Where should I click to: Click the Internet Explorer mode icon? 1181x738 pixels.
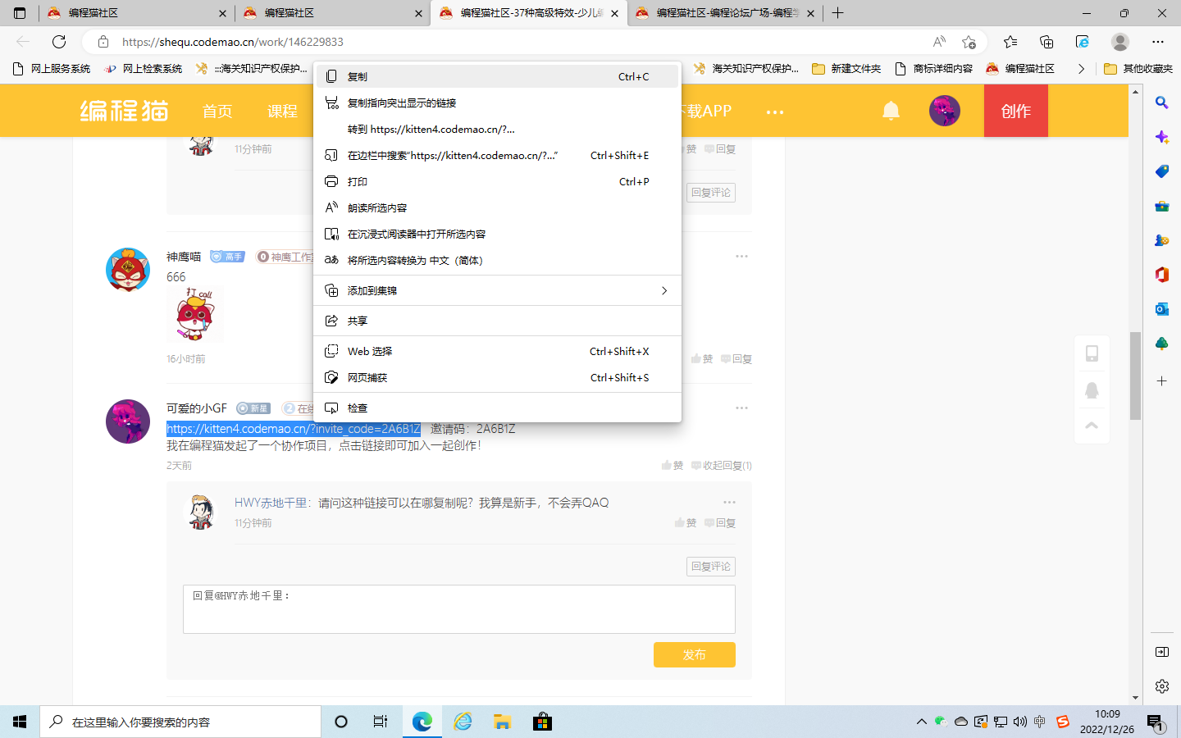pyautogui.click(x=1083, y=42)
